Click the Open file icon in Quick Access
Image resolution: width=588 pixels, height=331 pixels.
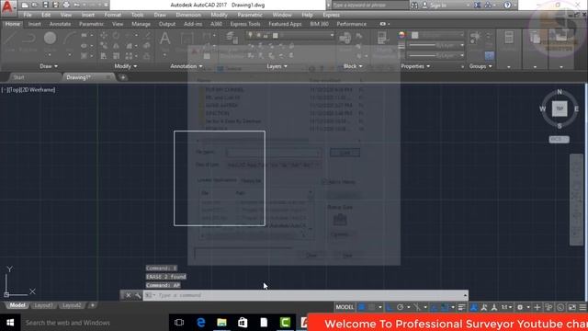coord(35,5)
